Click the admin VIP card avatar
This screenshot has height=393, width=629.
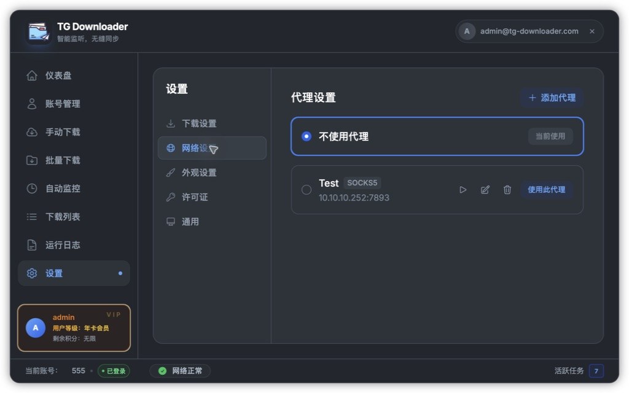36,328
